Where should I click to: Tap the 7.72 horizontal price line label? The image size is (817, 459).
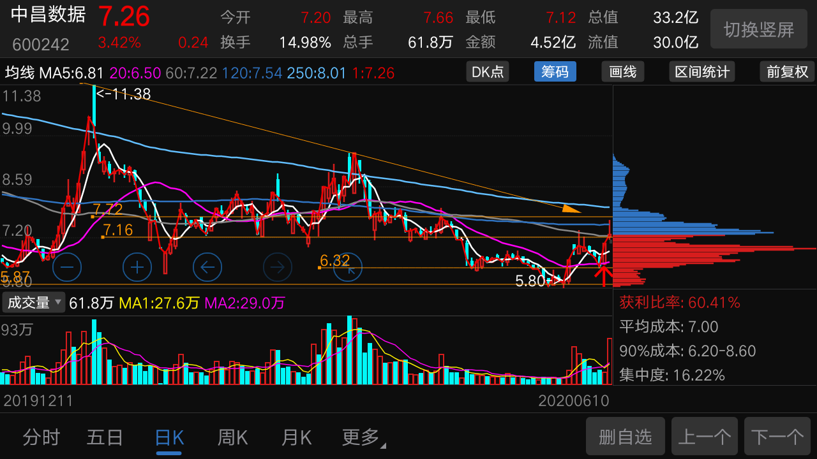click(108, 210)
